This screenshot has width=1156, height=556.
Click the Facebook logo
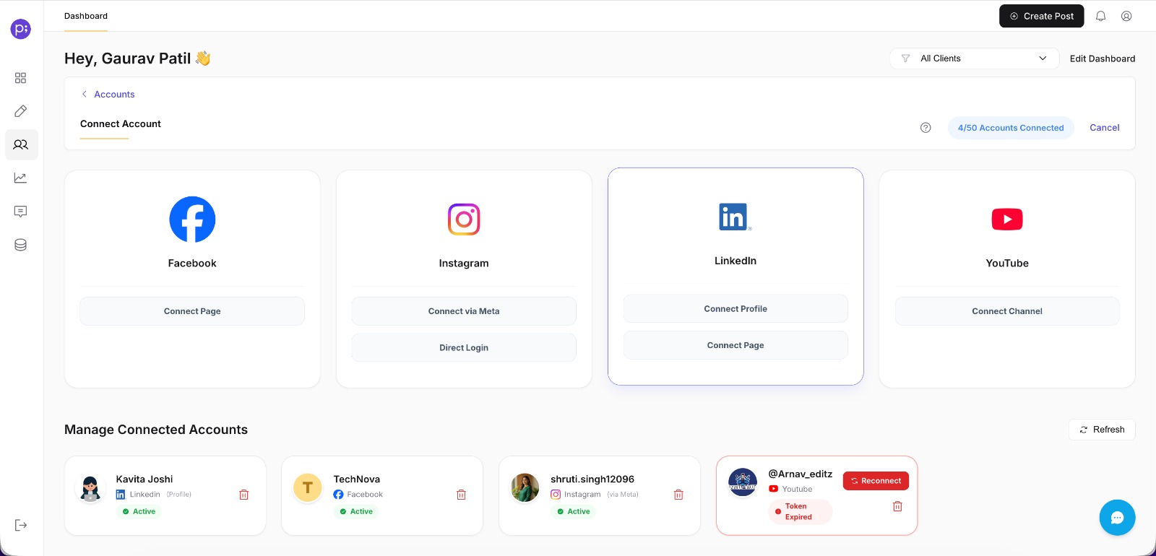tap(192, 220)
